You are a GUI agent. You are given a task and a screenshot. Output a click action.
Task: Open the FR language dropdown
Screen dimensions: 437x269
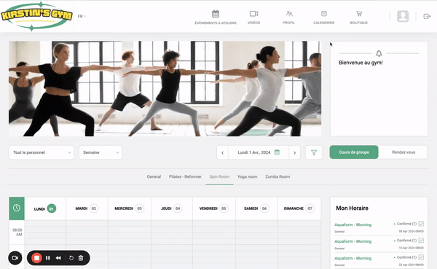tap(82, 16)
